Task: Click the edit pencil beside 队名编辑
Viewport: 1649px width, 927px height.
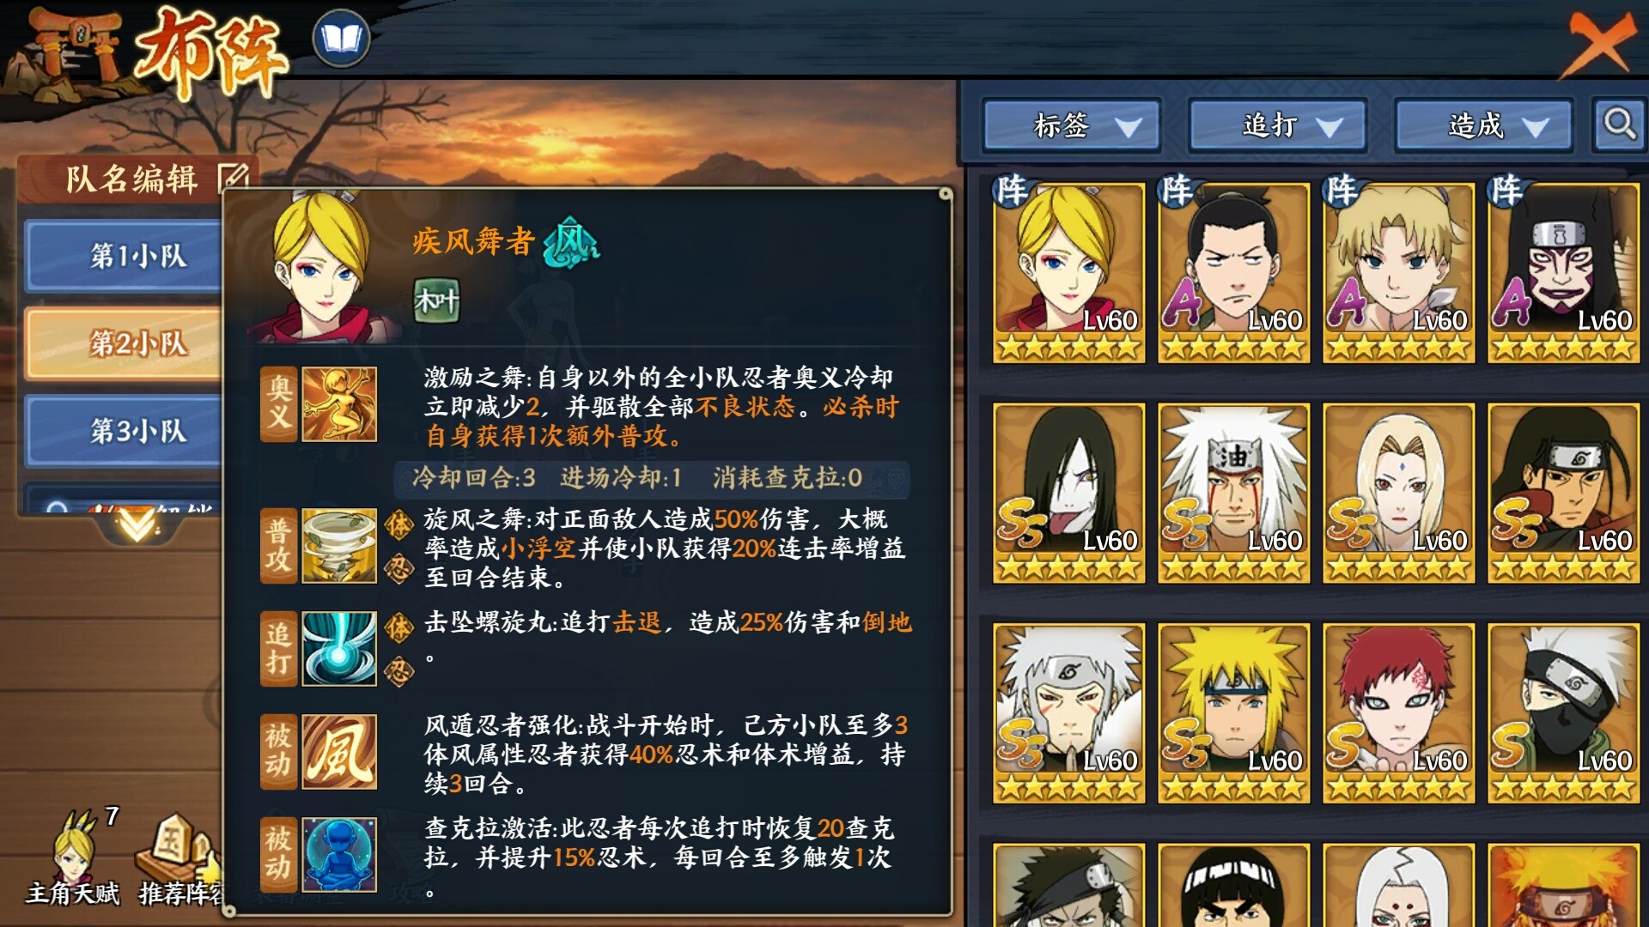Action: tap(233, 178)
